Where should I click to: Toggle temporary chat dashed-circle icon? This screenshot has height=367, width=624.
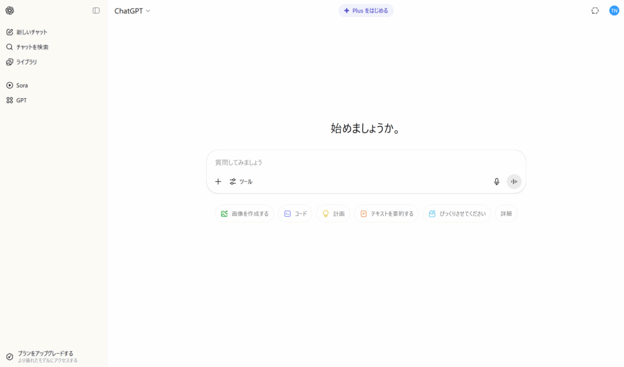coord(595,11)
